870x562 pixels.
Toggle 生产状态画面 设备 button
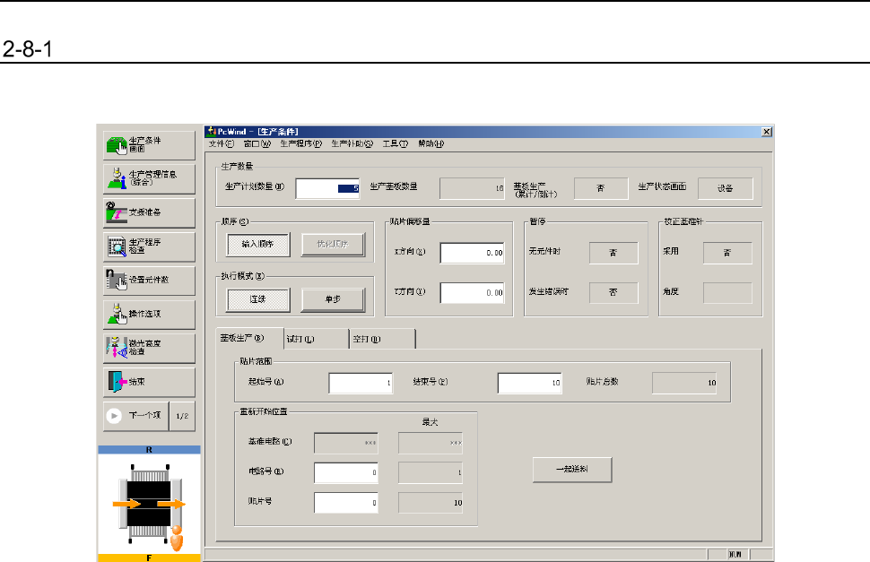[x=726, y=188]
